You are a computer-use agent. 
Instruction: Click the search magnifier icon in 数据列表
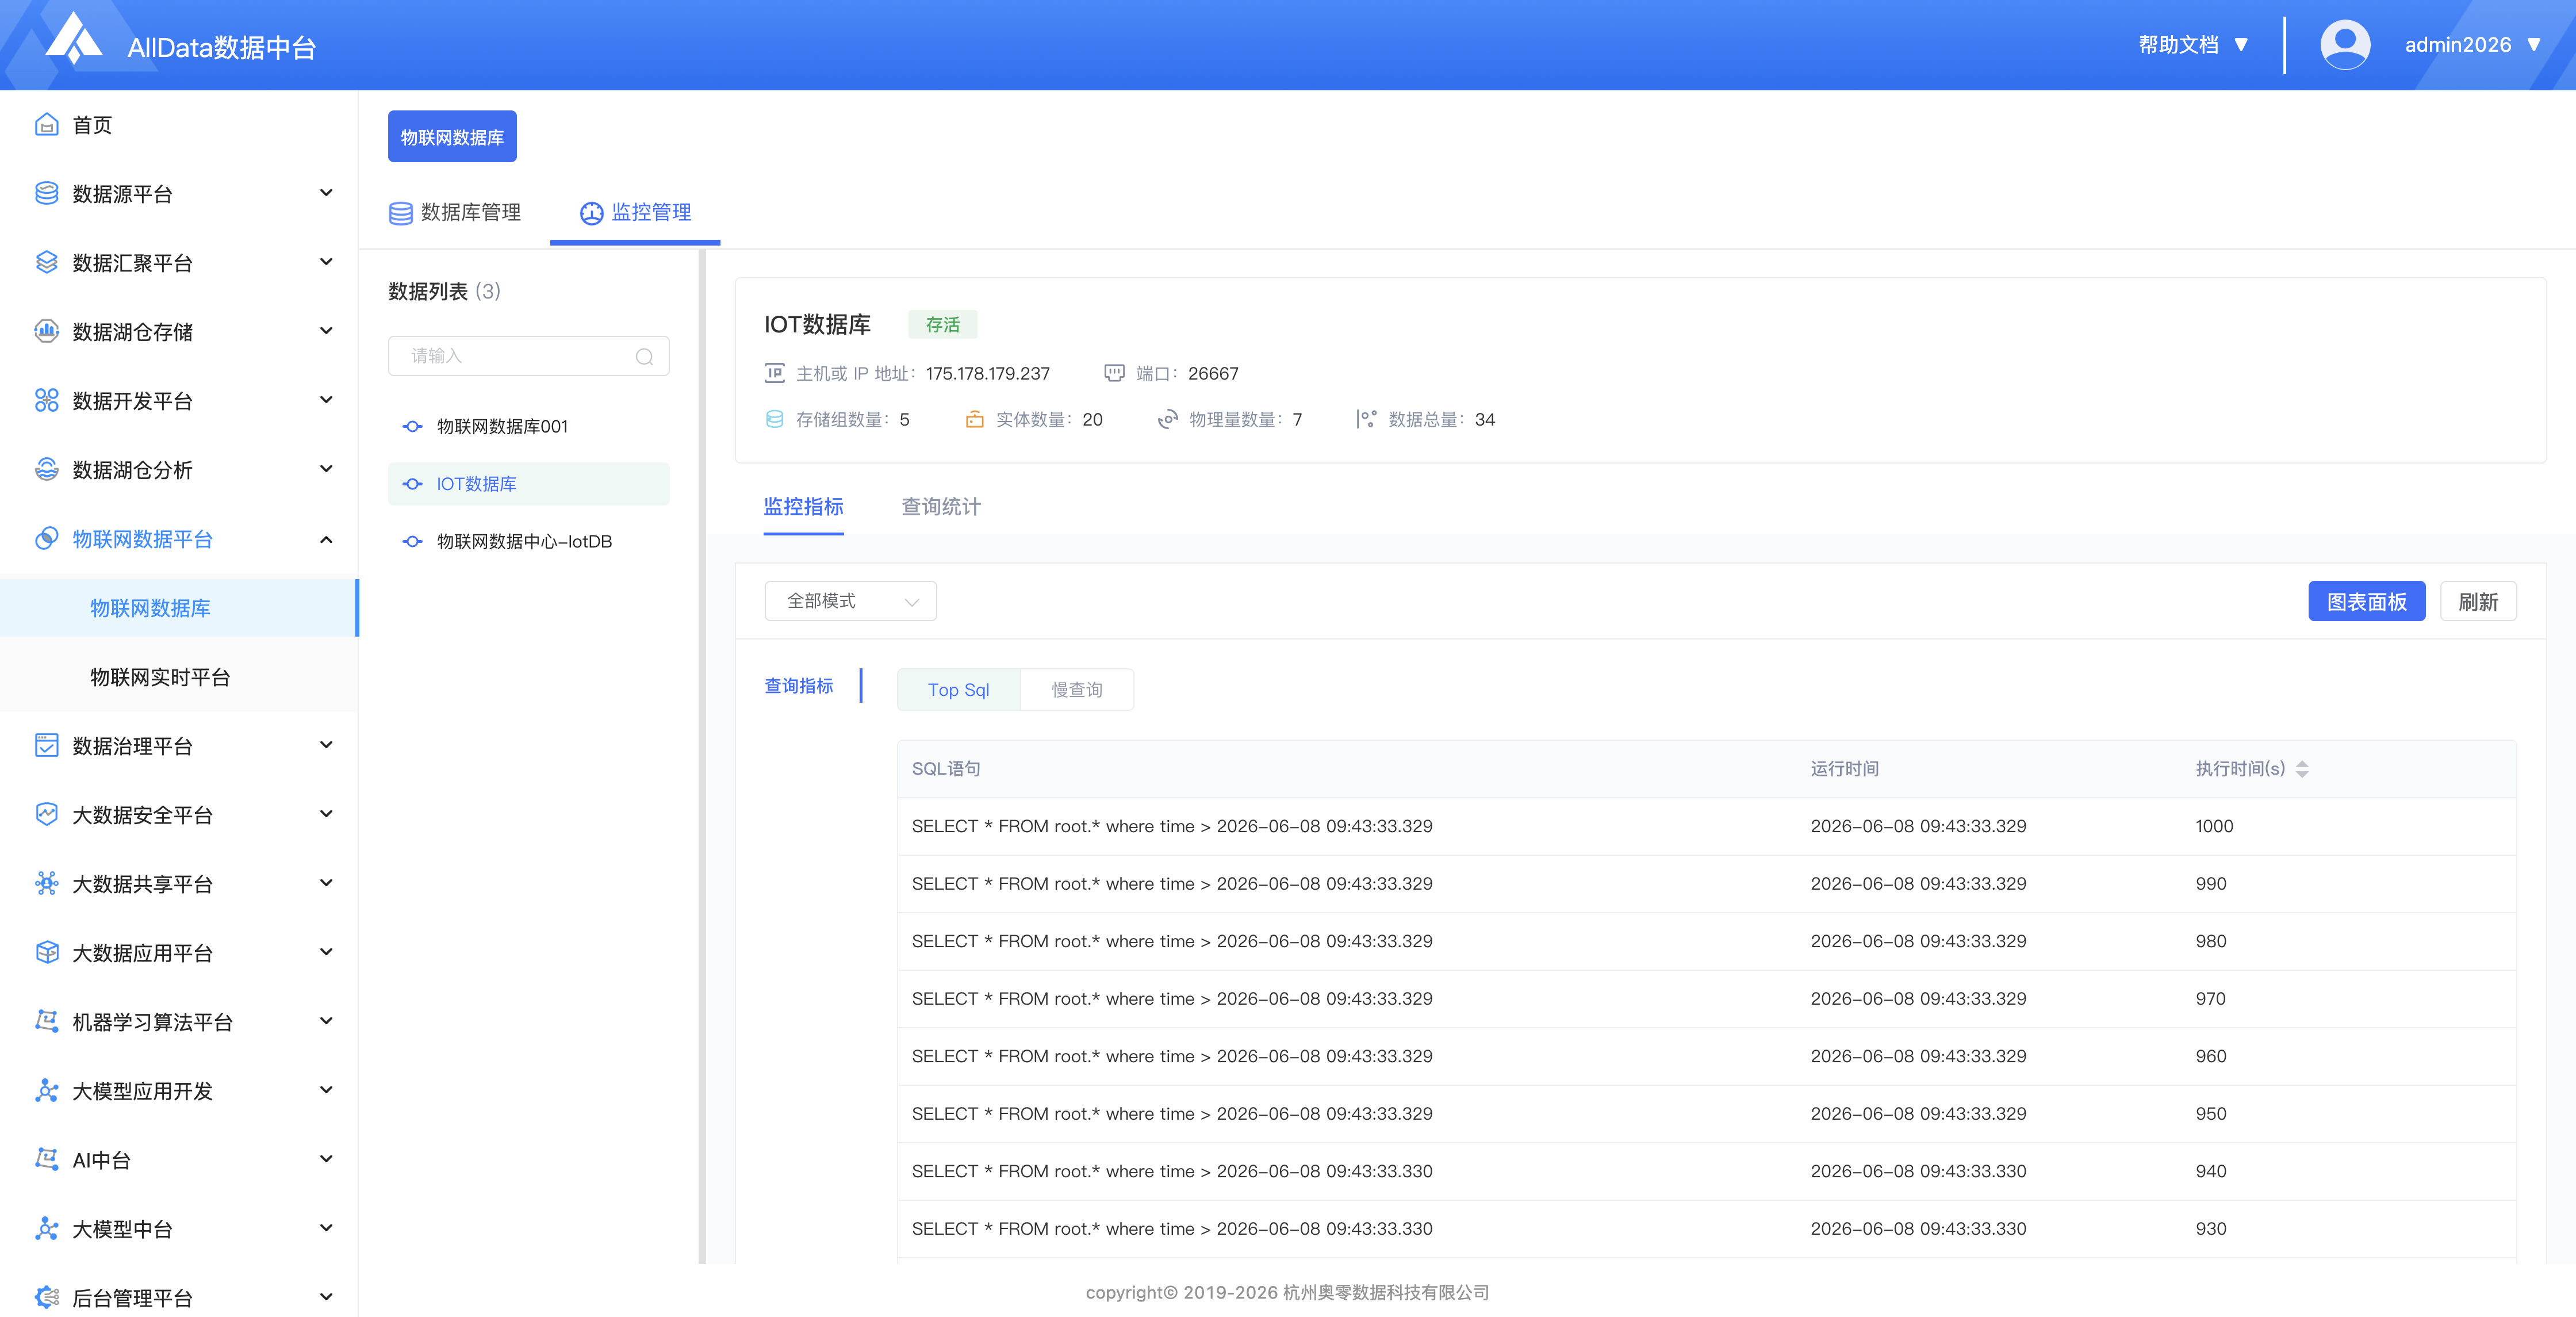click(645, 357)
